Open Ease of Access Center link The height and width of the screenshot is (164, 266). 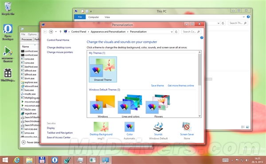tap(59, 137)
